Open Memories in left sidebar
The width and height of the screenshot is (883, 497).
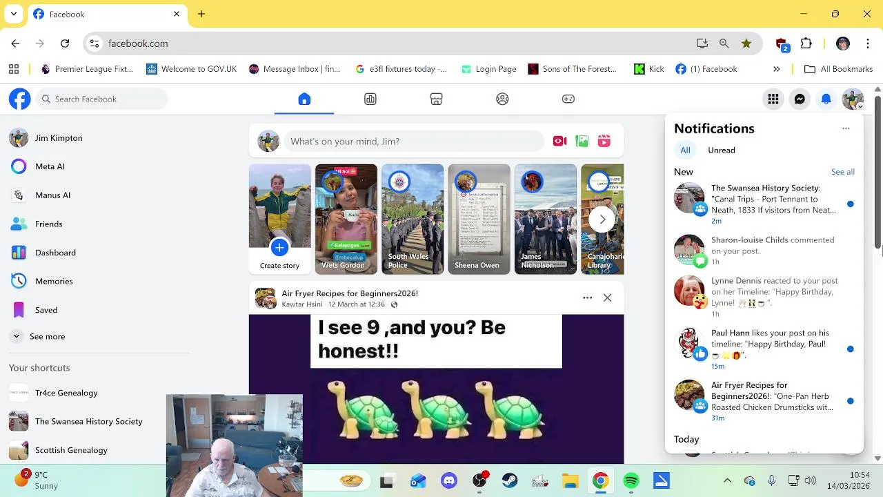[x=54, y=282]
